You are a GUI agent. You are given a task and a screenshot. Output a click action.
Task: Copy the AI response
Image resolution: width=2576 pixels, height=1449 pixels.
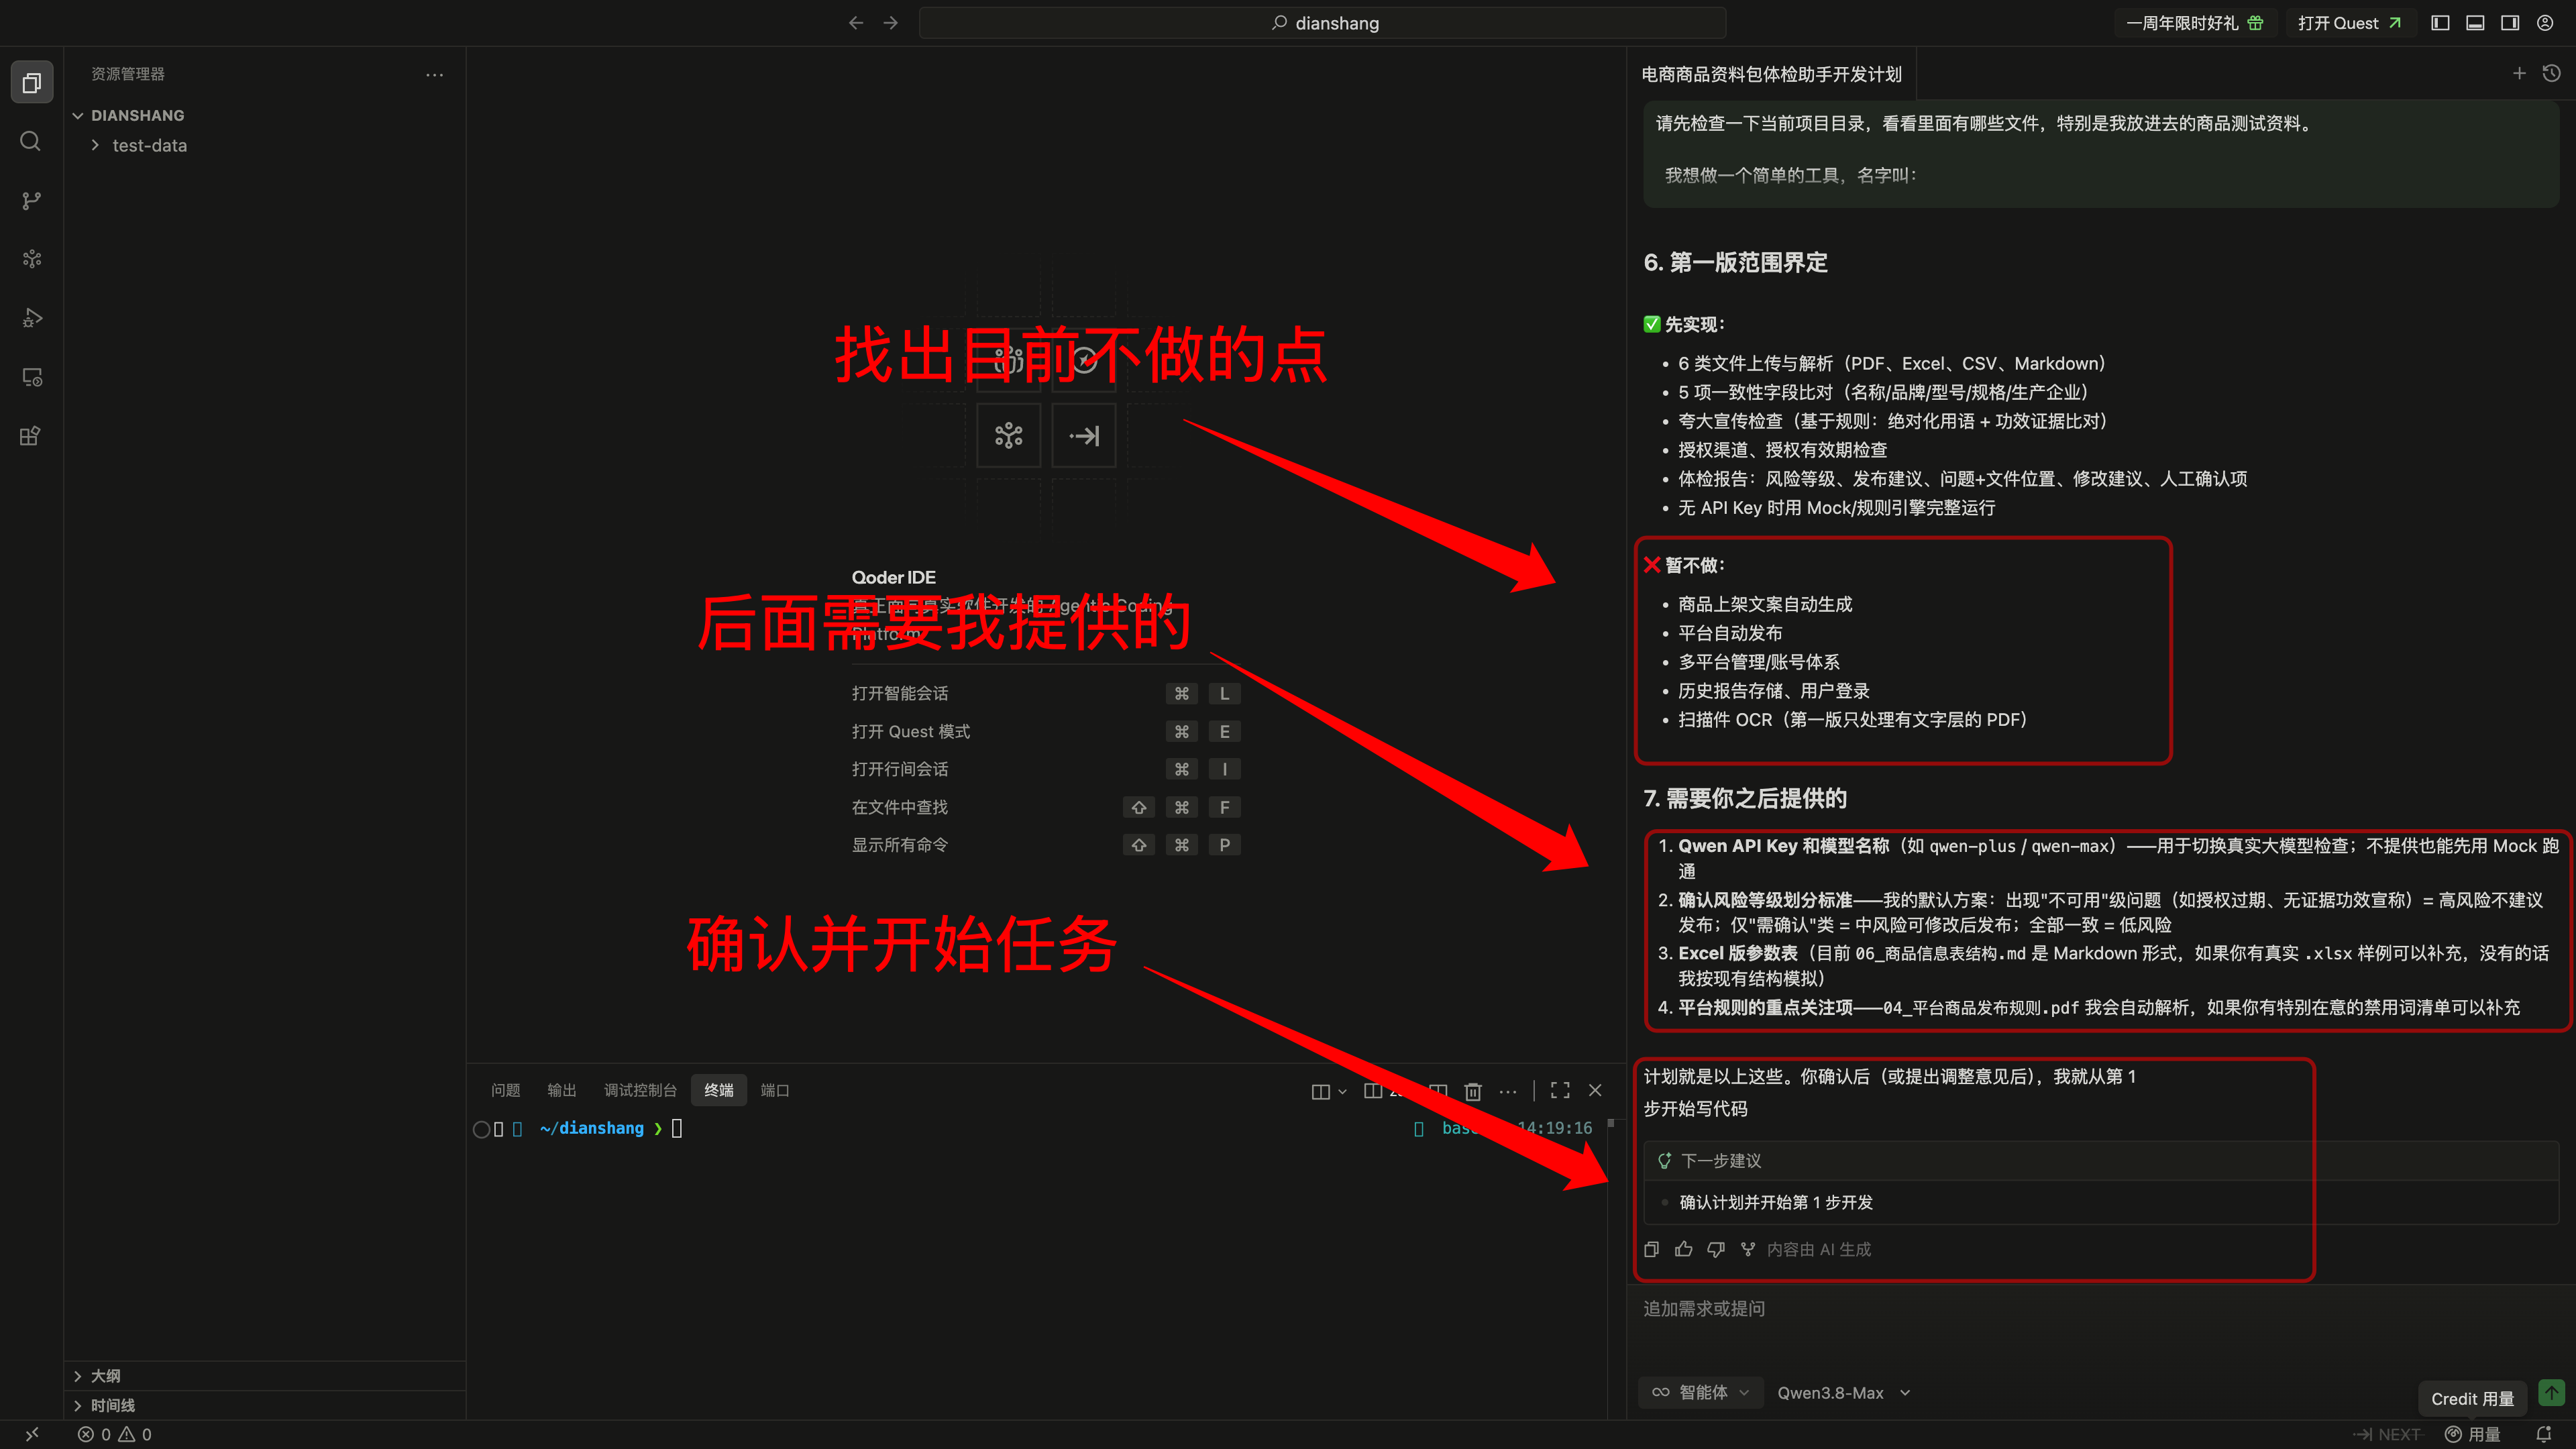coord(1652,1249)
